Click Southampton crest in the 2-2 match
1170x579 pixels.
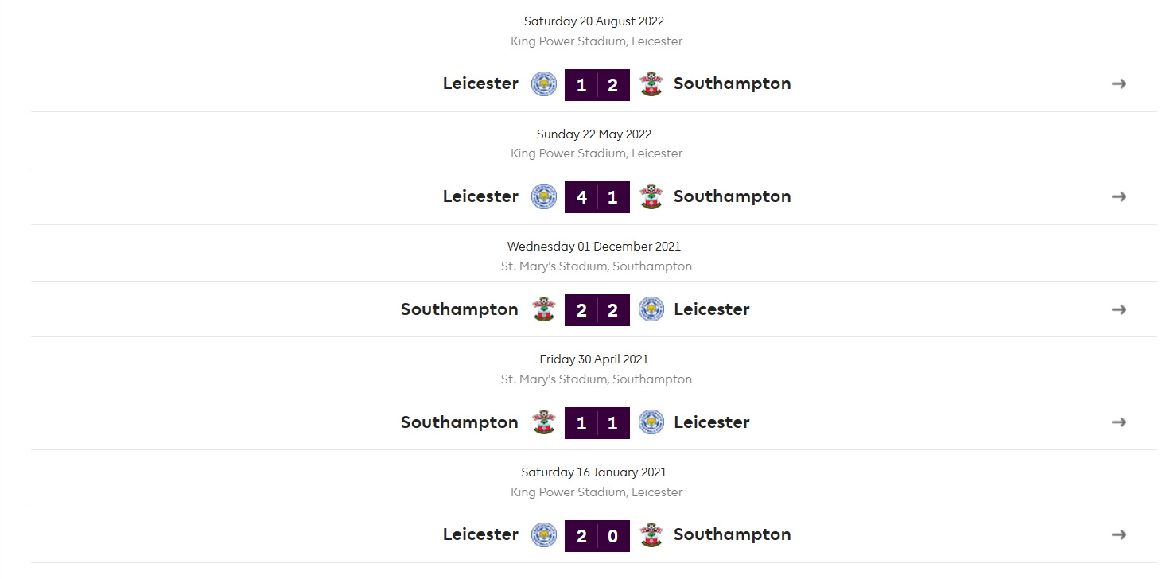pyautogui.click(x=544, y=309)
